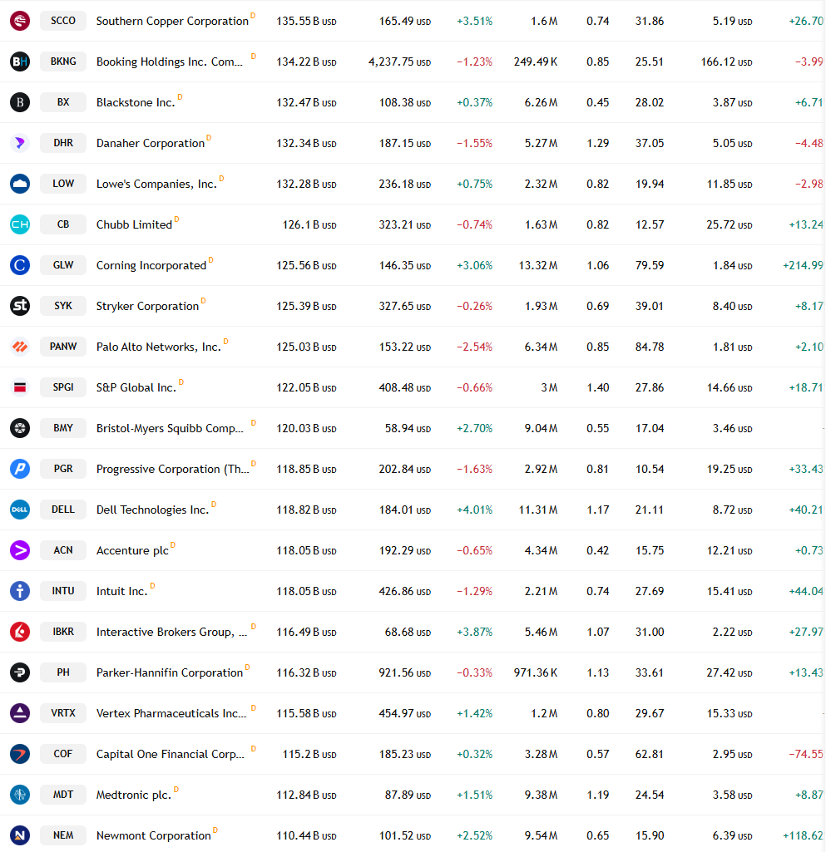Open the IBKR ticker badge

pos(63,632)
